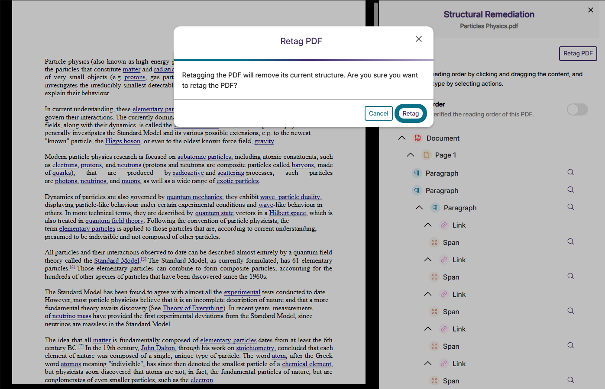The width and height of the screenshot is (605, 389).
Task: Toggle the reading order verified switch
Action: pyautogui.click(x=577, y=109)
